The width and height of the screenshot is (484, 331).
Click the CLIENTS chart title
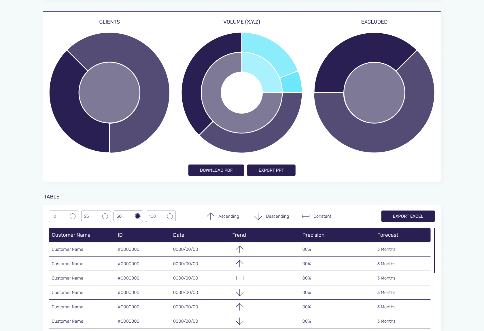pos(109,22)
